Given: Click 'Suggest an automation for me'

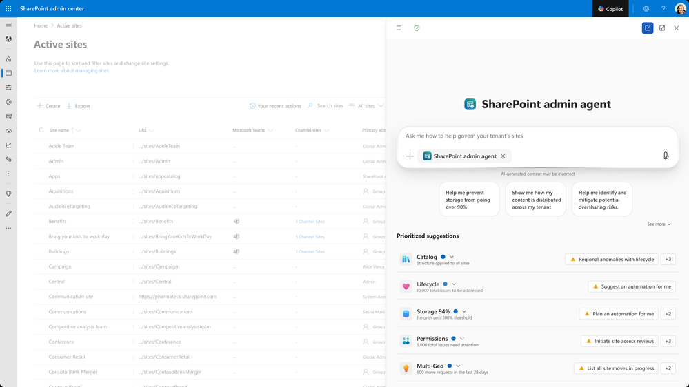Looking at the screenshot, I should pos(632,286).
